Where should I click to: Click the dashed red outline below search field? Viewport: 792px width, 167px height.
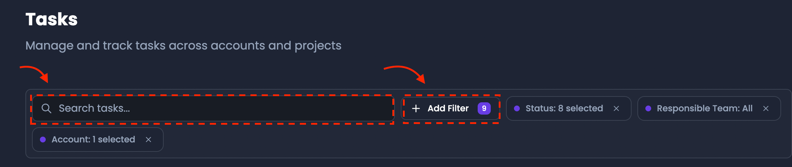212,124
